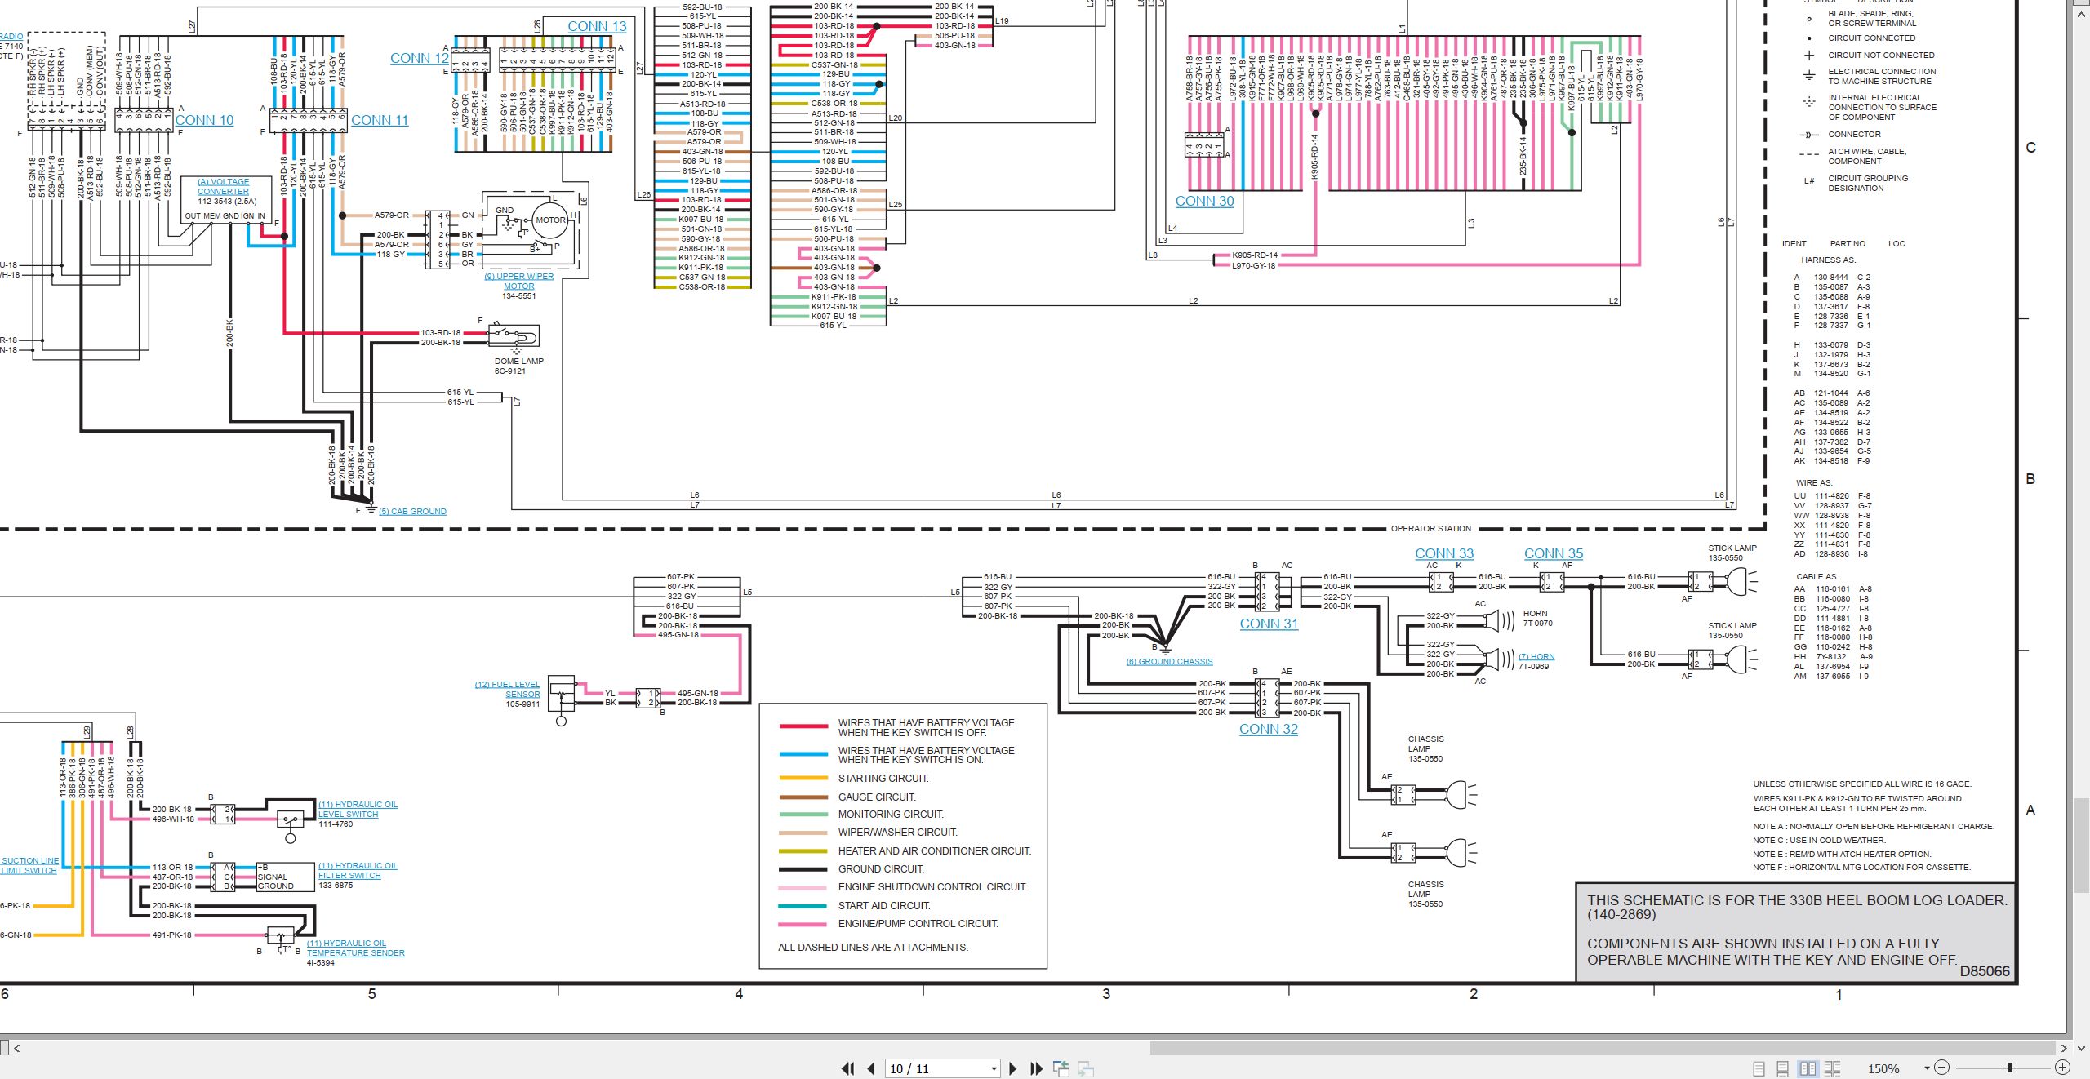Screen dimensions: 2090x1079
Task: Click the STARTING CIRCUIT legend entry
Action: pyautogui.click(x=883, y=779)
